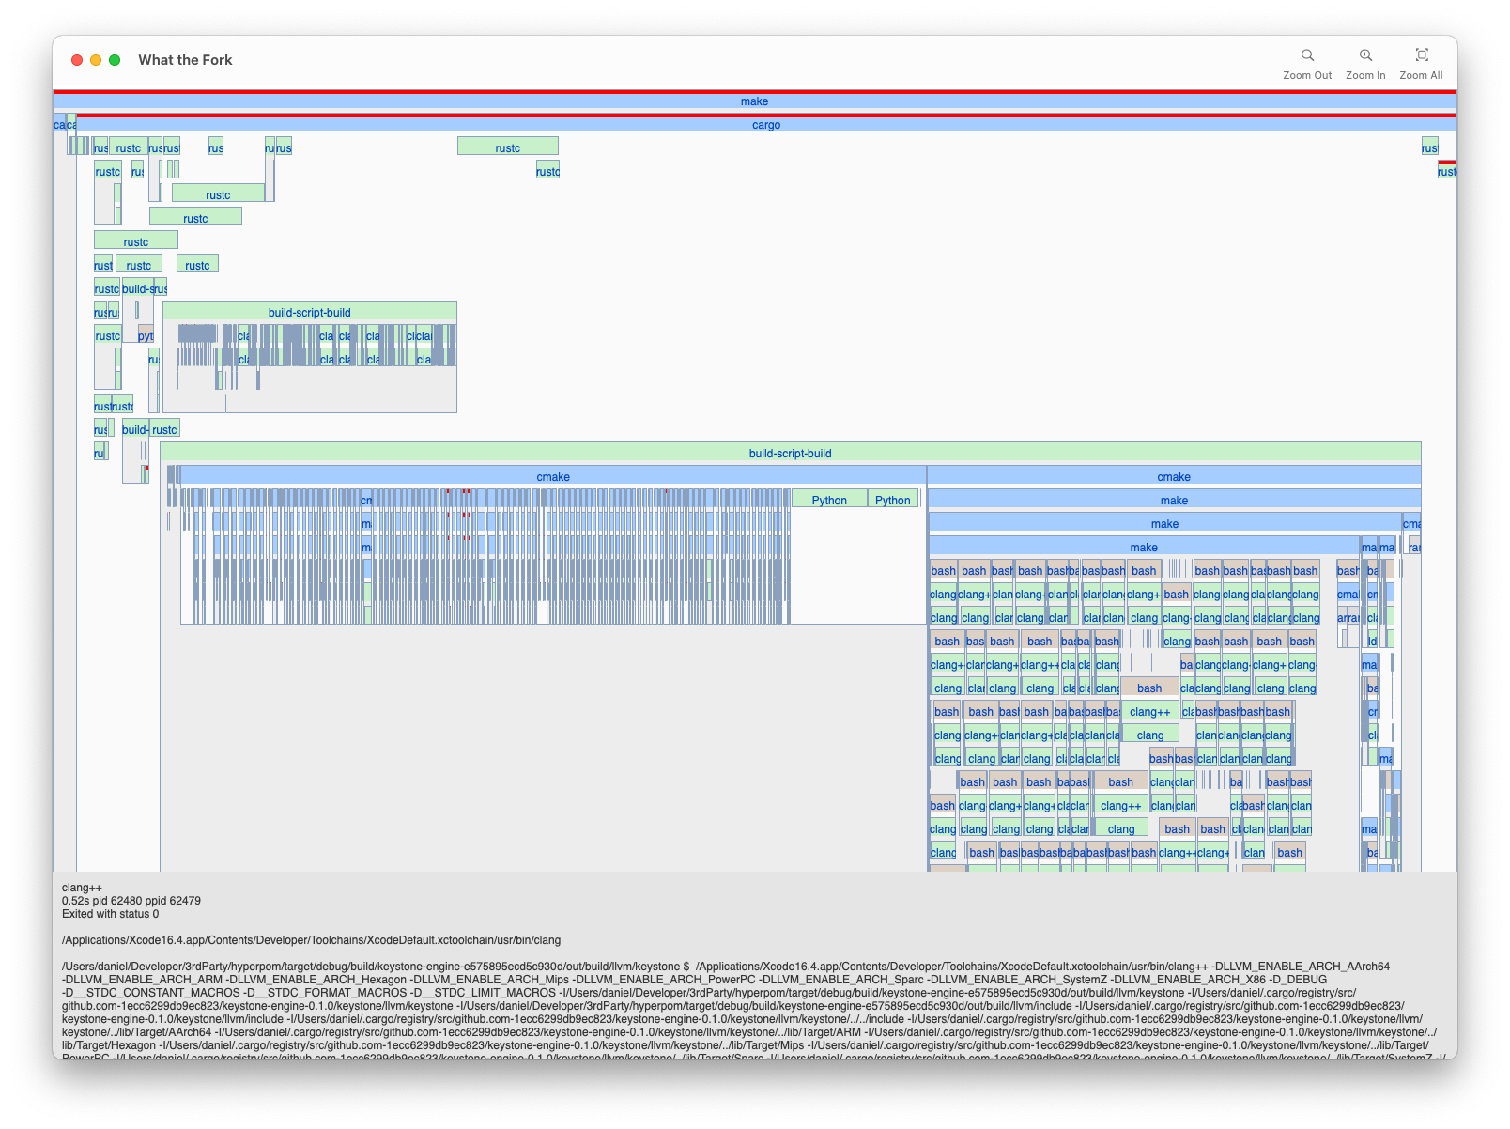The width and height of the screenshot is (1510, 1129).
Task: Select the top-level make process bar
Action: (754, 101)
